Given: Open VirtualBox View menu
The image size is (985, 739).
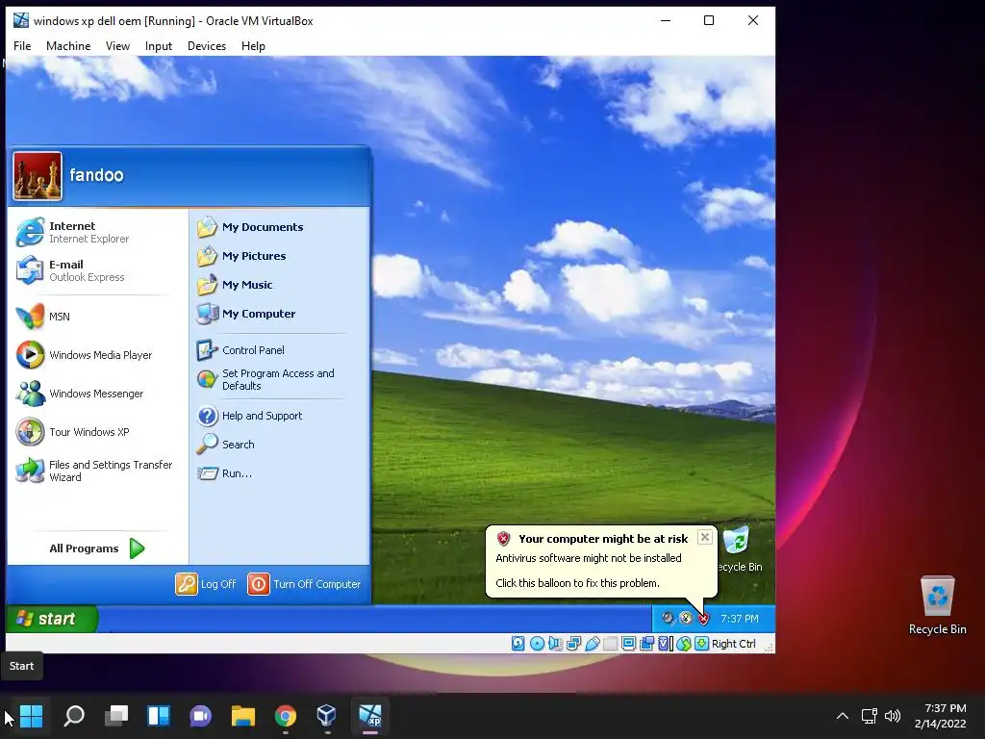Looking at the screenshot, I should click(x=117, y=46).
